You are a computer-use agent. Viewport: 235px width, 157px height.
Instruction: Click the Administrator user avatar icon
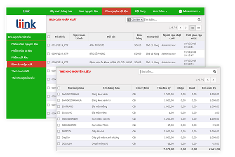pyautogui.click(x=180, y=12)
